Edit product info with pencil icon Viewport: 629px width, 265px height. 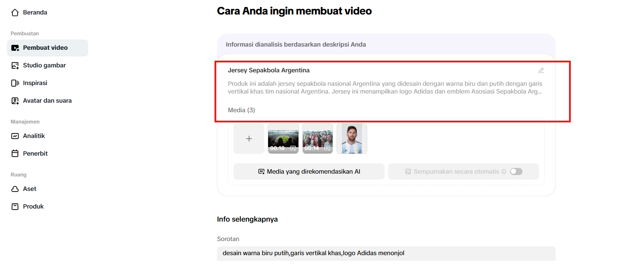(x=541, y=71)
